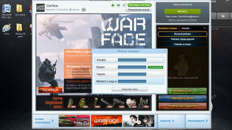Viewport: 232px width, 130px height.
Task: Open the 'Айзере 40 дней' desktop folder
Action: [x=20, y=30]
